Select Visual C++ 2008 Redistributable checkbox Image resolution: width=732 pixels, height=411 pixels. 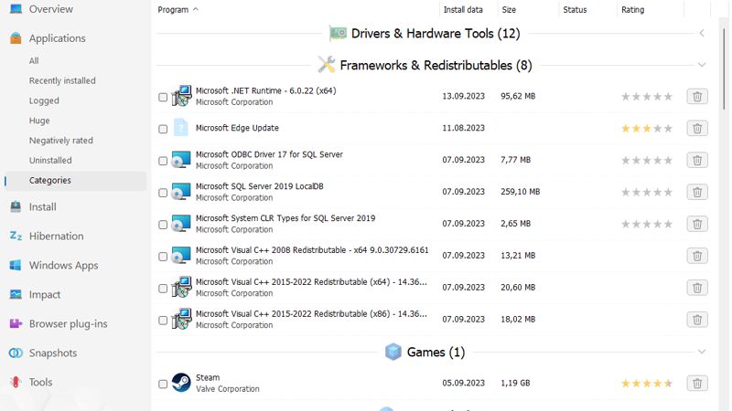pos(163,257)
